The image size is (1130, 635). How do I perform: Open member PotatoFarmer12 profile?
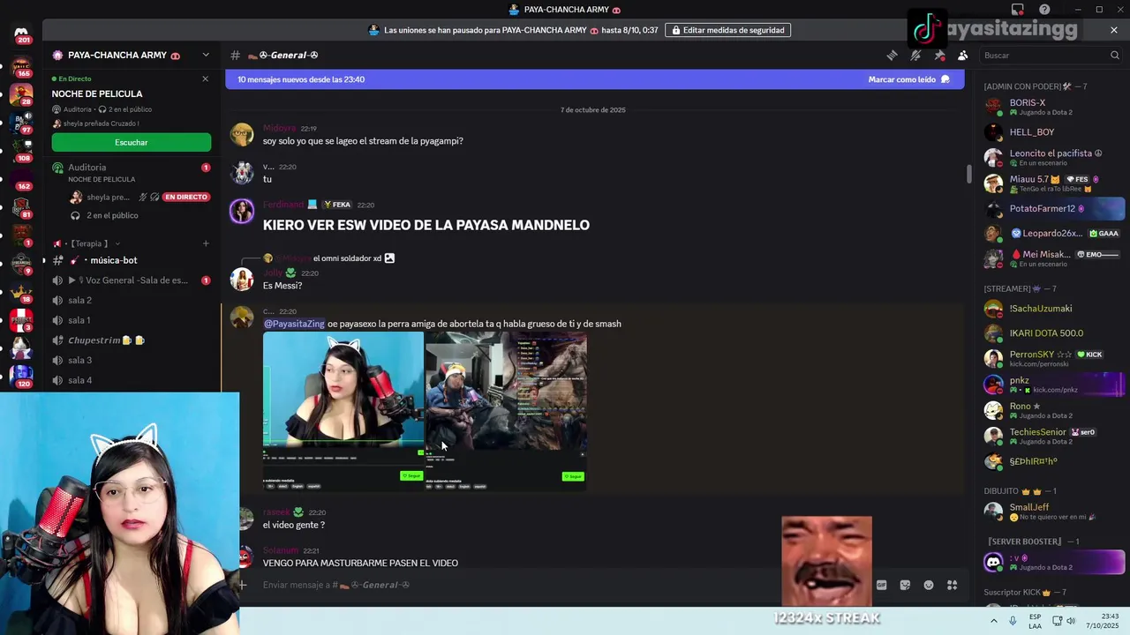pyautogui.click(x=1052, y=209)
